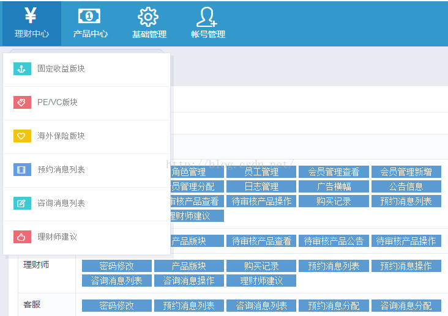The image size is (448, 316).
Task: Click 咨询消息列表 tag in 理财师 row
Action: [116, 281]
